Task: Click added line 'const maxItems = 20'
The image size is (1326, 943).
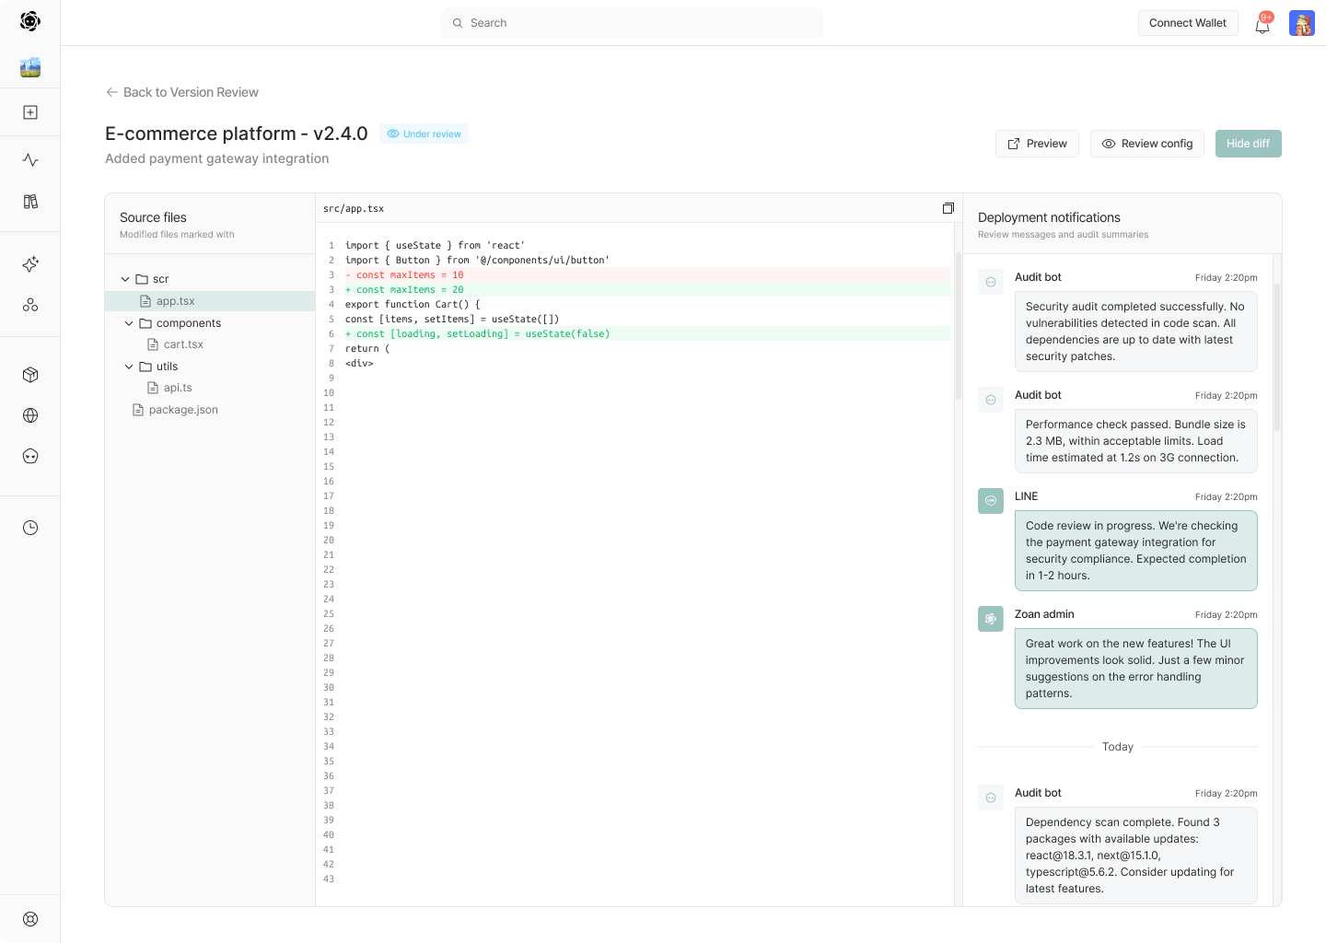Action: [647, 289]
